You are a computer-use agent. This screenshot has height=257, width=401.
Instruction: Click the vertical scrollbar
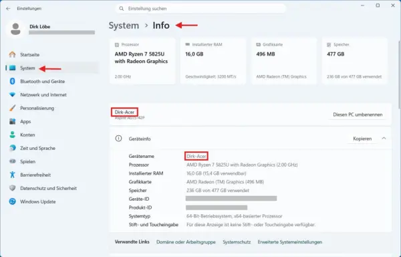tap(399, 74)
